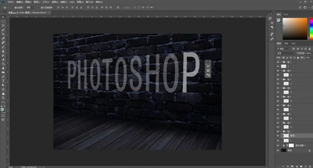Create a new layer icon
Screen dimensions: 313x168
(305, 166)
